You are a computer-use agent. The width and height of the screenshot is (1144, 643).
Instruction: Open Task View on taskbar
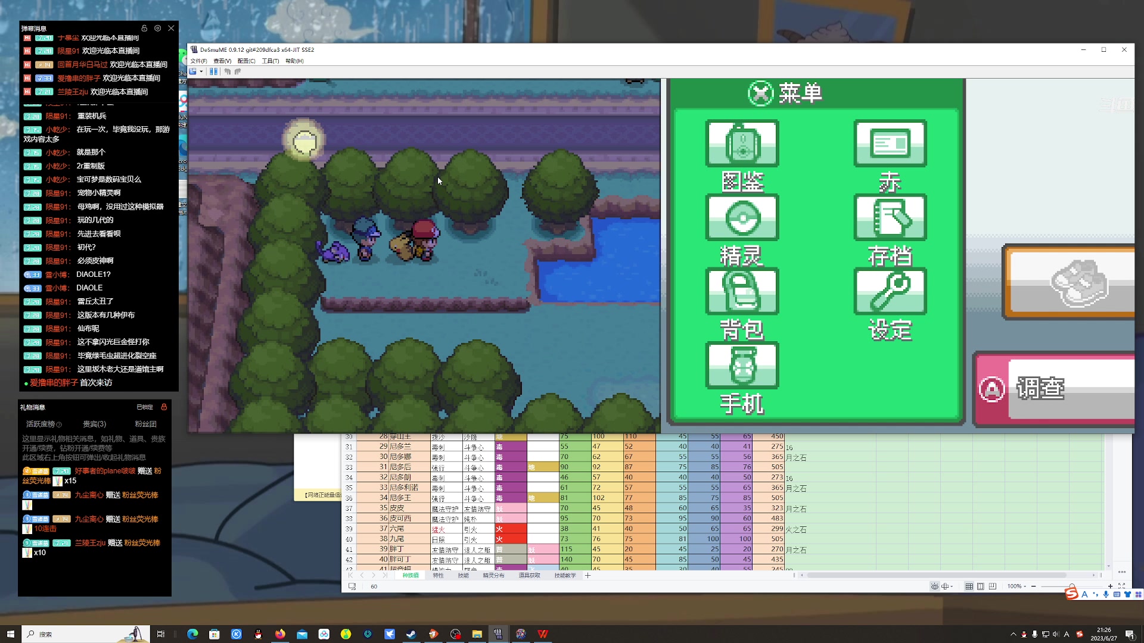click(161, 634)
